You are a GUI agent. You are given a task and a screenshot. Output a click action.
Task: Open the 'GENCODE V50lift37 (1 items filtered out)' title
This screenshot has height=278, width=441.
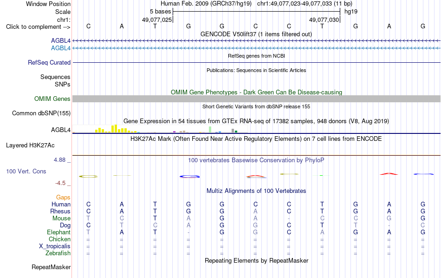[256, 34]
